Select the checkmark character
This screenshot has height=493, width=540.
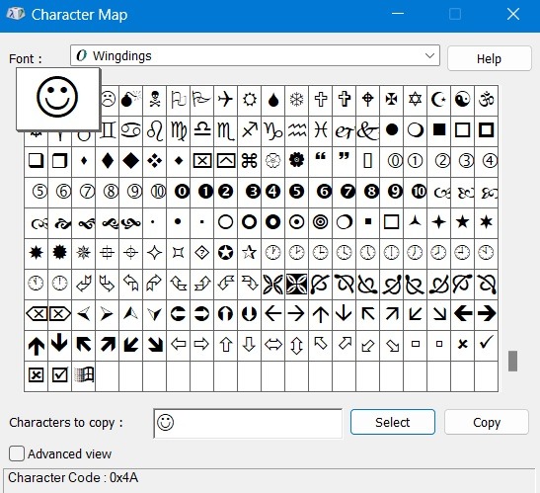(487, 344)
